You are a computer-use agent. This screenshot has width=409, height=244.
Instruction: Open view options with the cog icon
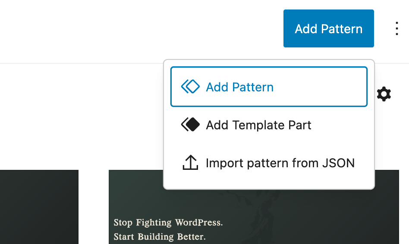tap(384, 94)
